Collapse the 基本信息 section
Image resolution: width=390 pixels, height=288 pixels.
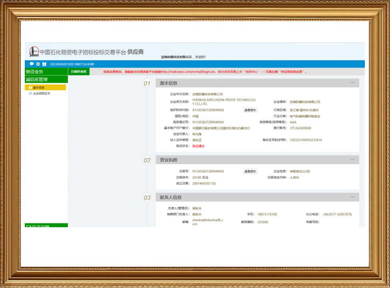[352, 83]
